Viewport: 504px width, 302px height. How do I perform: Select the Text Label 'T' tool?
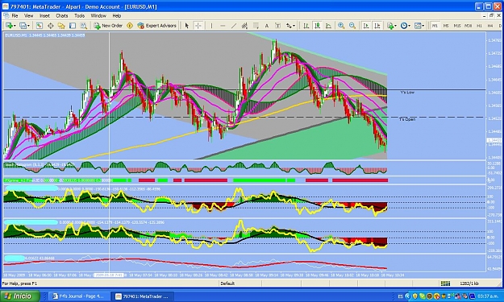[277, 26]
